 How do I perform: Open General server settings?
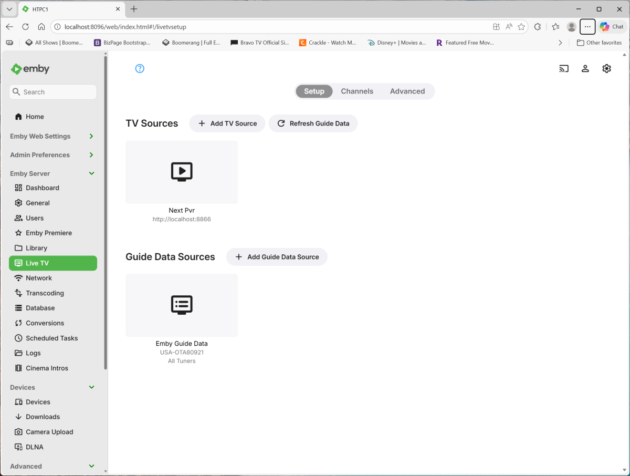53,203
